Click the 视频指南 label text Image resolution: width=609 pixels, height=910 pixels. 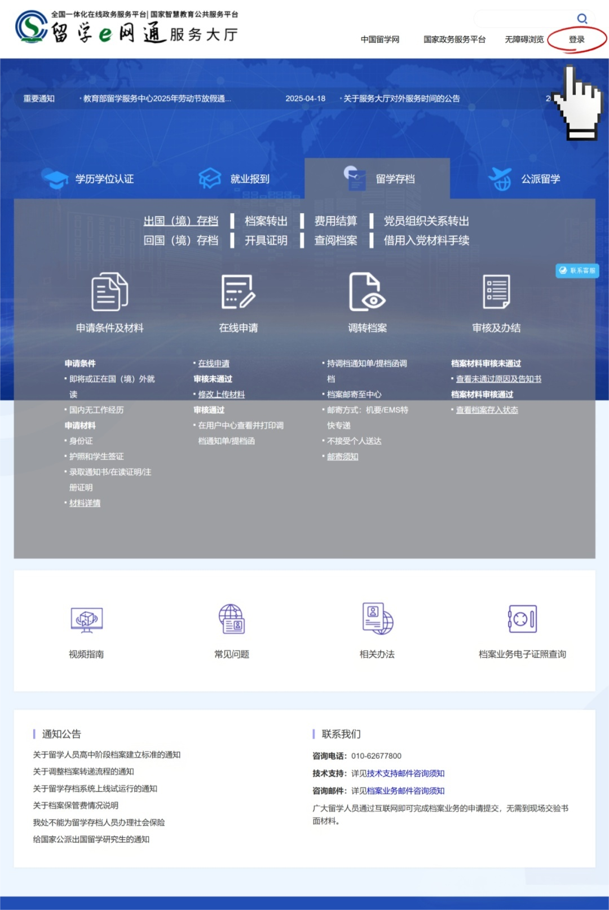point(86,654)
